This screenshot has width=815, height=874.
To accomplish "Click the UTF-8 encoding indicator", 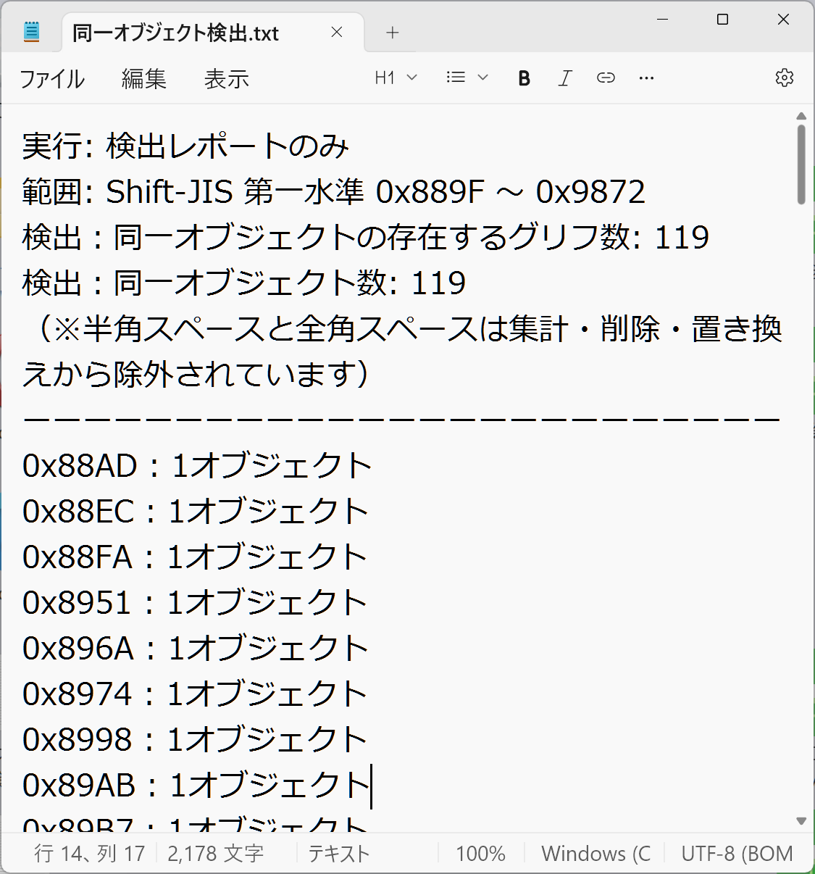I will click(x=736, y=854).
